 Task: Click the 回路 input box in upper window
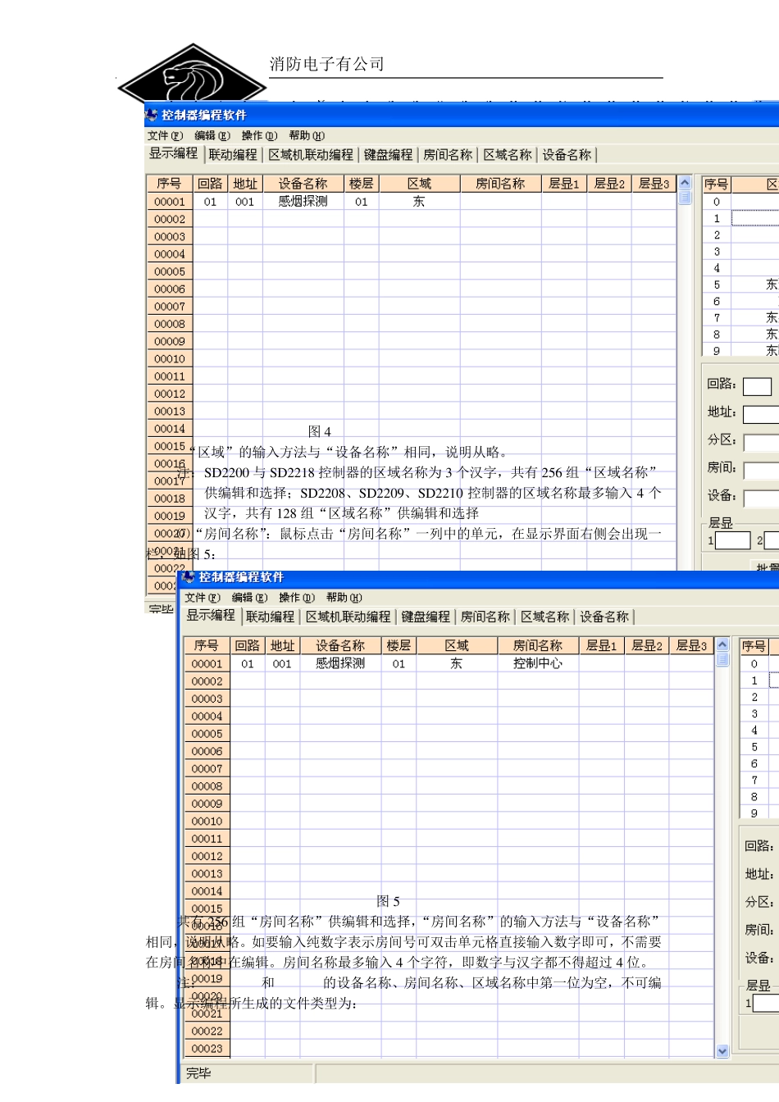tap(757, 386)
